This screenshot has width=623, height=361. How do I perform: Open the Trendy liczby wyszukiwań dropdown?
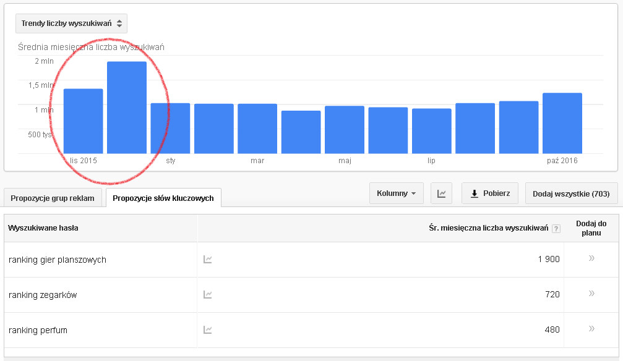point(72,23)
